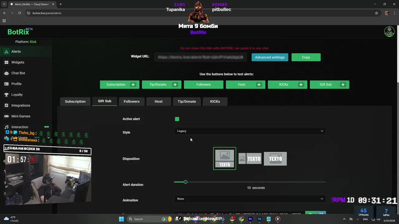The image size is (399, 224).
Task: Open the Widgets sidebar section
Action: 26,62
